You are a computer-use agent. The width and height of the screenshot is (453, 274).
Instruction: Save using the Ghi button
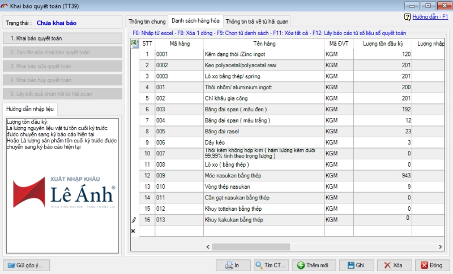pos(356,265)
